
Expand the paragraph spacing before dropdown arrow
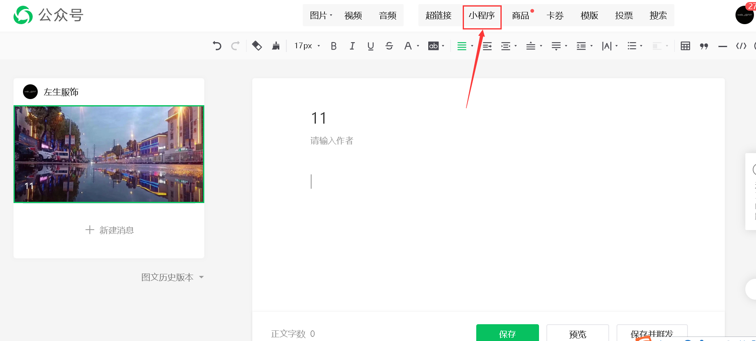[541, 46]
